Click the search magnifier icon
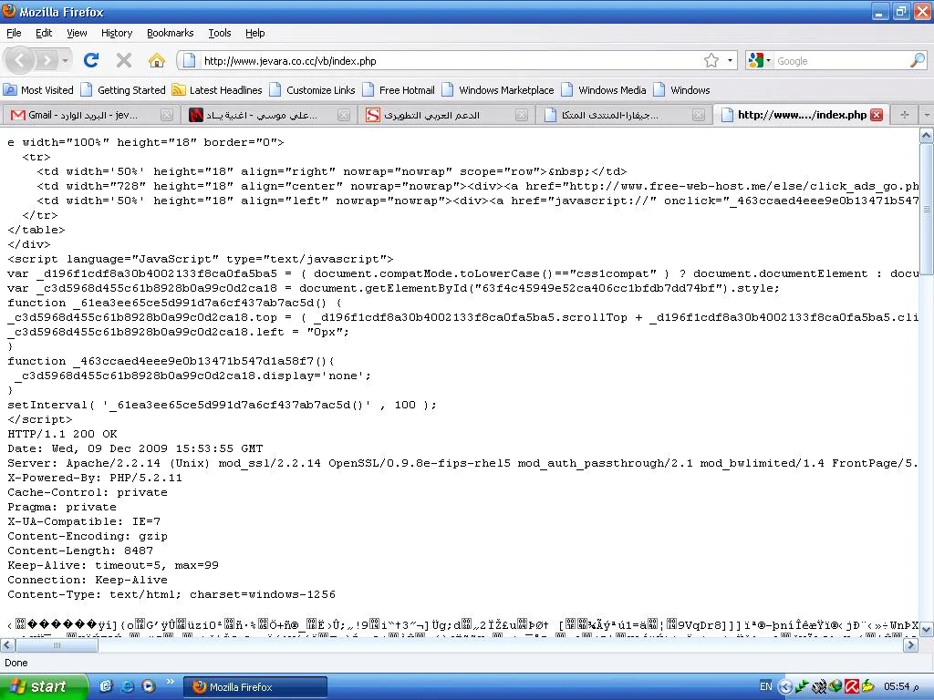This screenshot has height=700, width=934. click(917, 61)
